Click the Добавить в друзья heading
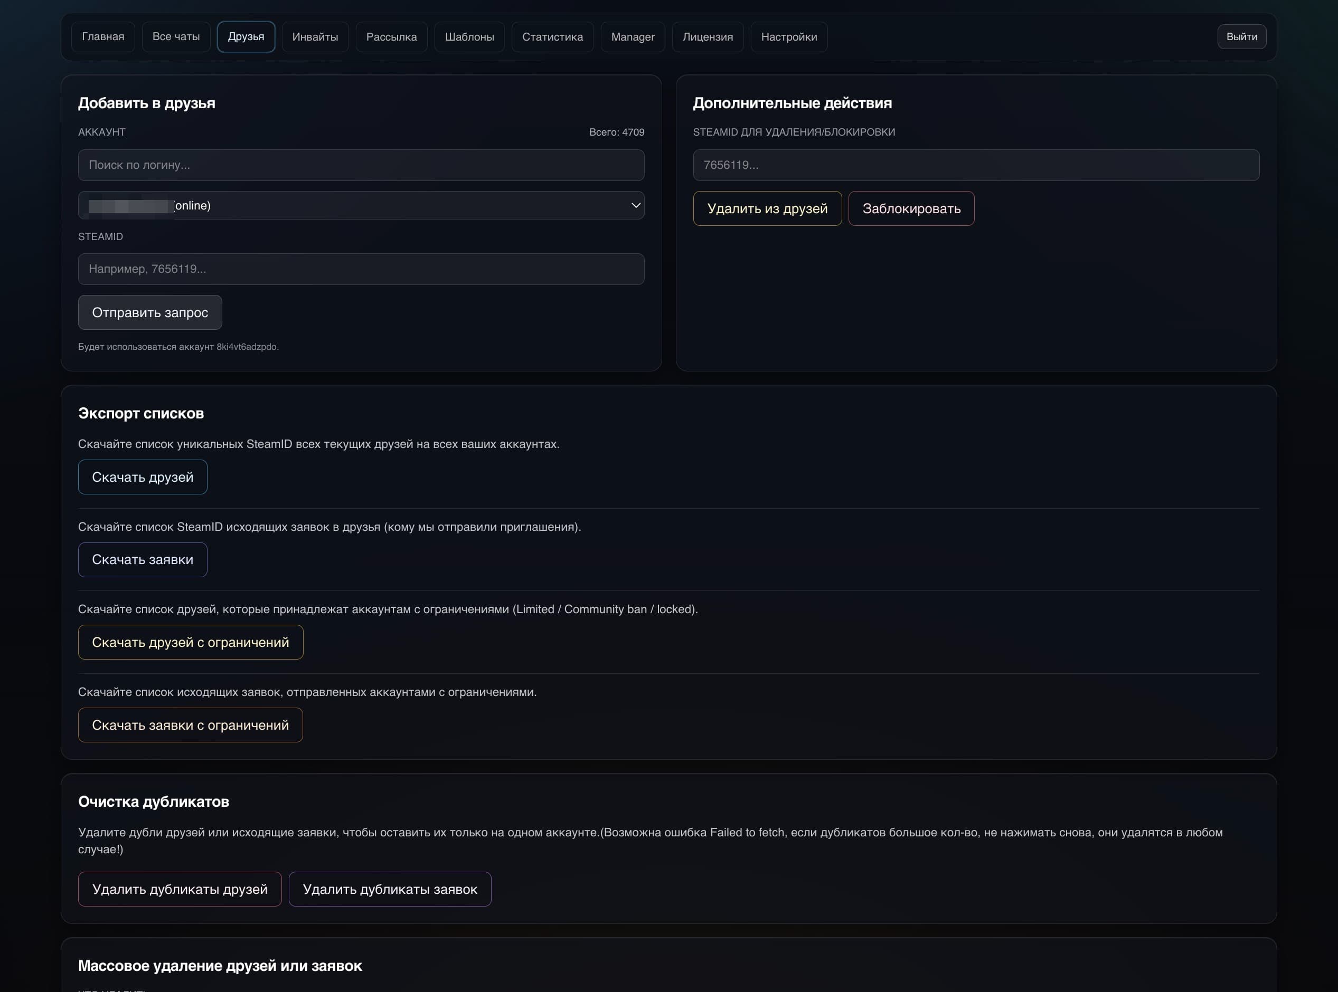The height and width of the screenshot is (992, 1338). [x=147, y=103]
